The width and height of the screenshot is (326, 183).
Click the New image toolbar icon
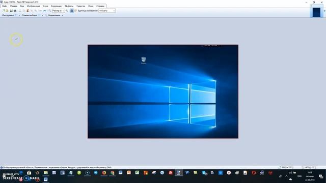click(4, 11)
